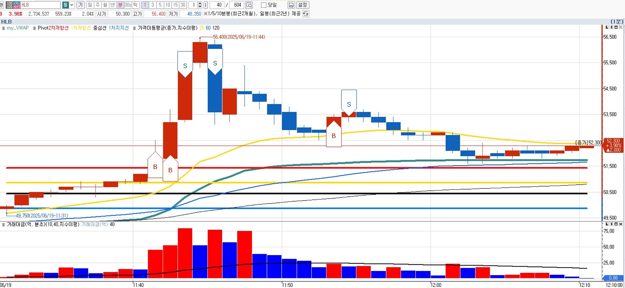This screenshot has height=288, width=625.
Task: Click the low annotation 49,750(2025/06/19-11:31)
Action: (42, 216)
